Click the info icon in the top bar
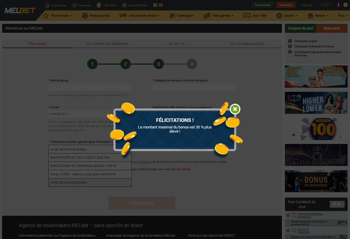 click(x=346, y=5)
